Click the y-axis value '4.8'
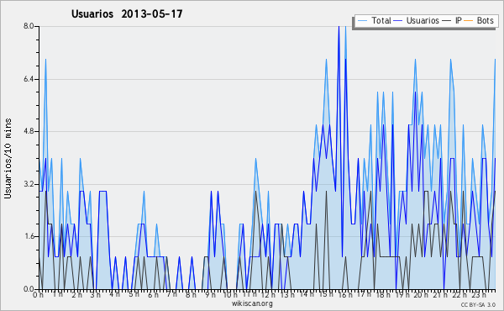Image resolution: width=504 pixels, height=311 pixels. point(29,131)
